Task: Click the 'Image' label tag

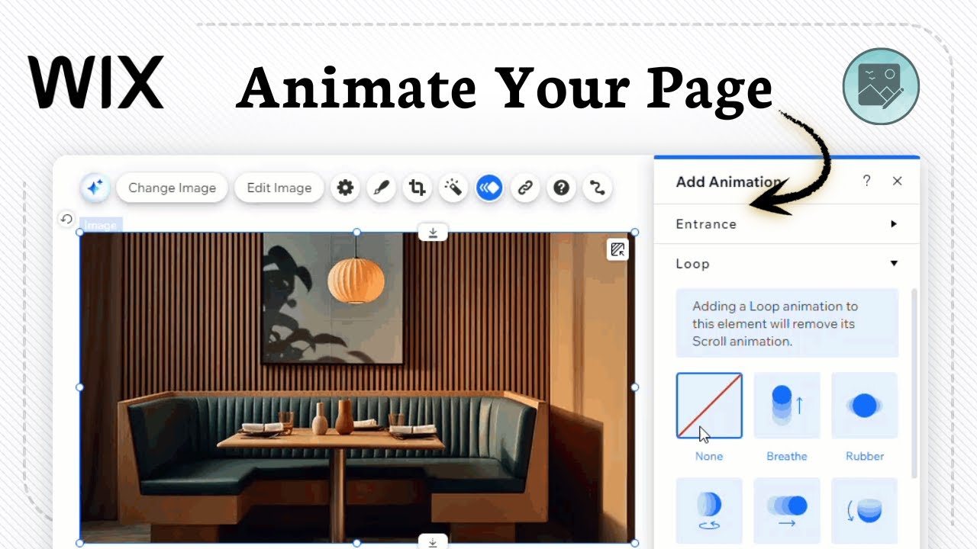Action: [x=101, y=225]
